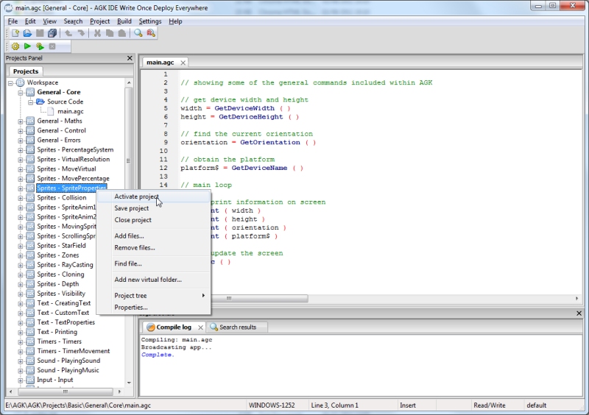The width and height of the screenshot is (589, 415).
Task: Select Timers - TimerMovement in tree
Action: pyautogui.click(x=73, y=351)
